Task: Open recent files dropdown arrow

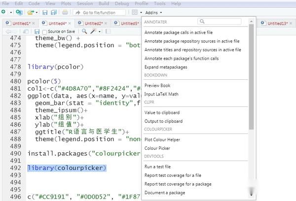Action: coord(37,12)
